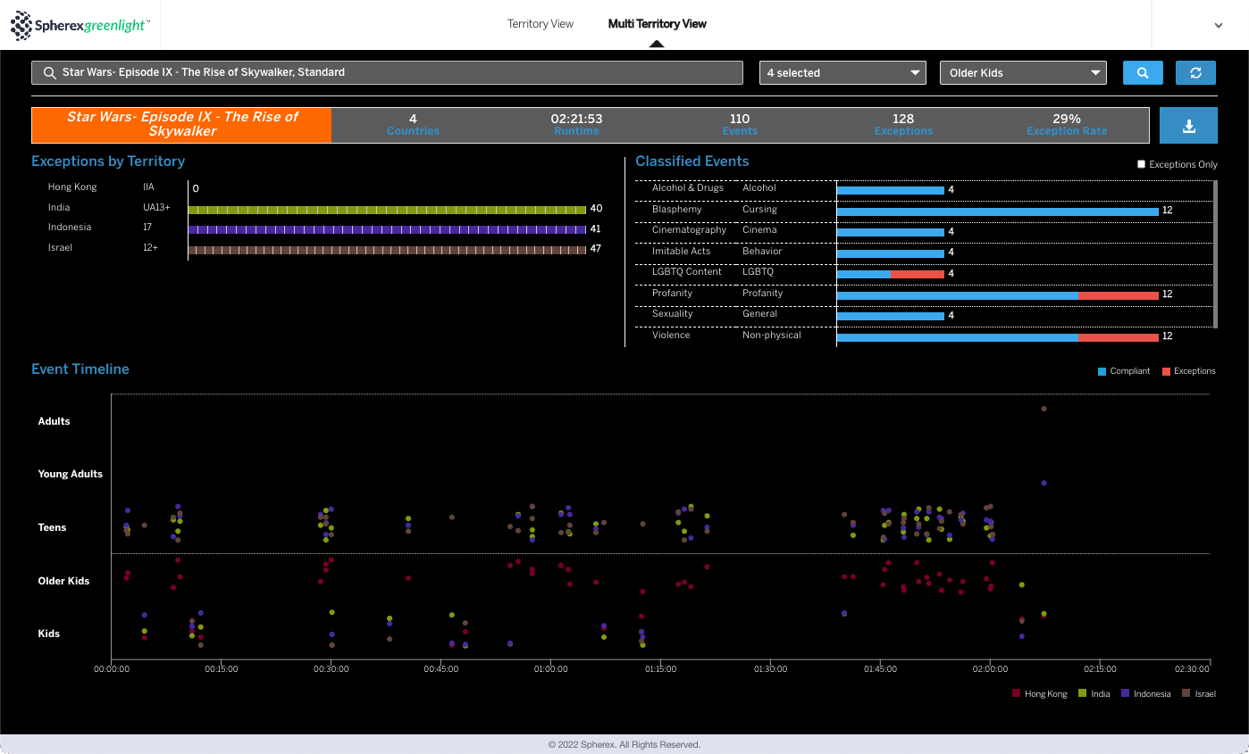Click the Exceptions count link showing 128
Image resolution: width=1249 pixels, height=754 pixels.
[903, 125]
